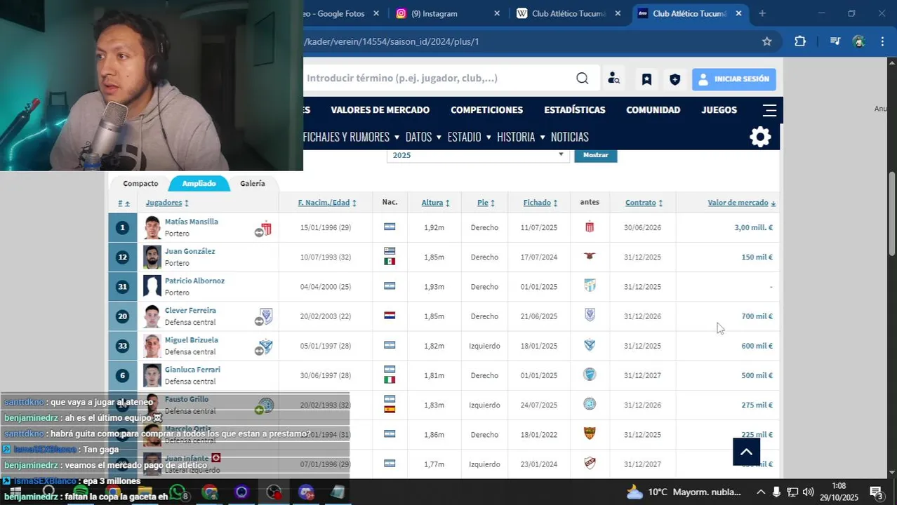Image resolution: width=897 pixels, height=505 pixels.
Task: Open Matías Mansilla's player page
Action: click(x=191, y=222)
